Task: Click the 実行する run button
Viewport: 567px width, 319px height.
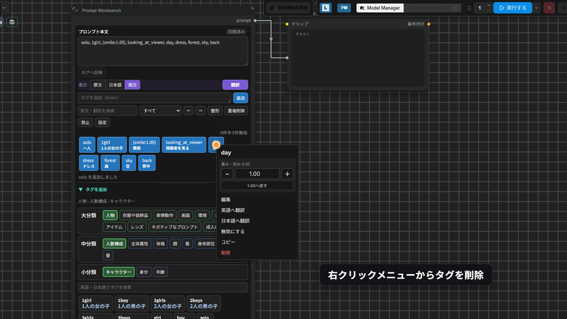Action: tap(513, 8)
